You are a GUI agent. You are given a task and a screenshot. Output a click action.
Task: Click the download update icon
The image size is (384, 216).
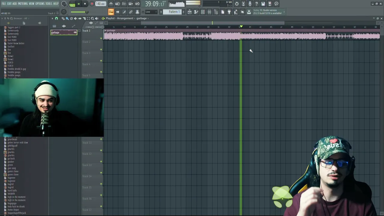pyautogui.click(x=249, y=12)
